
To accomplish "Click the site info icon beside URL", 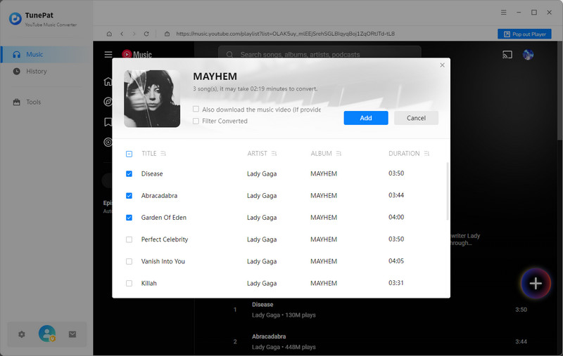I will [x=167, y=34].
